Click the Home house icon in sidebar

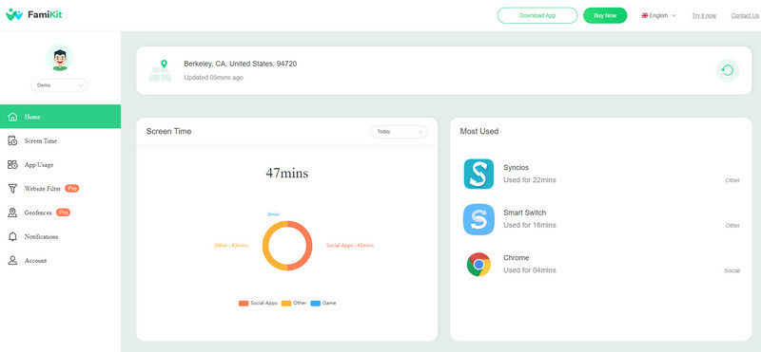point(12,117)
